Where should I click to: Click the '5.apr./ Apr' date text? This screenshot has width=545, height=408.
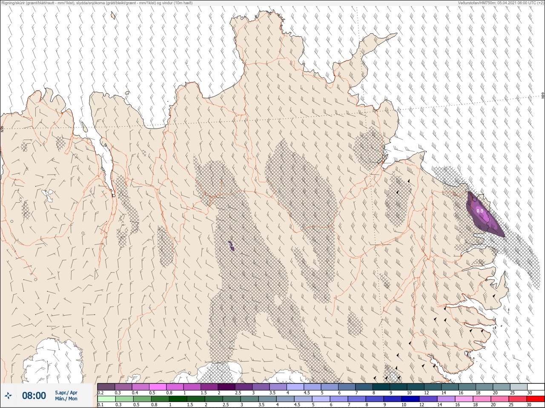tap(66, 393)
